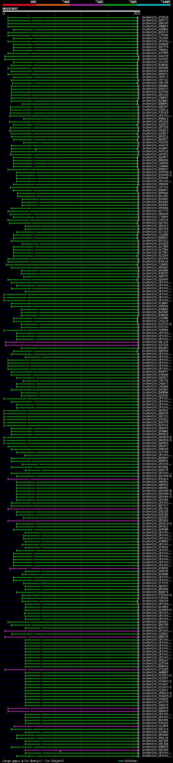
Task: Open hit UniRef100_C7YK68
Action: click(155, 35)
